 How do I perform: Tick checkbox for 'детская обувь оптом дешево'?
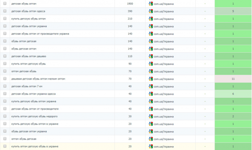click(x=5, y=56)
